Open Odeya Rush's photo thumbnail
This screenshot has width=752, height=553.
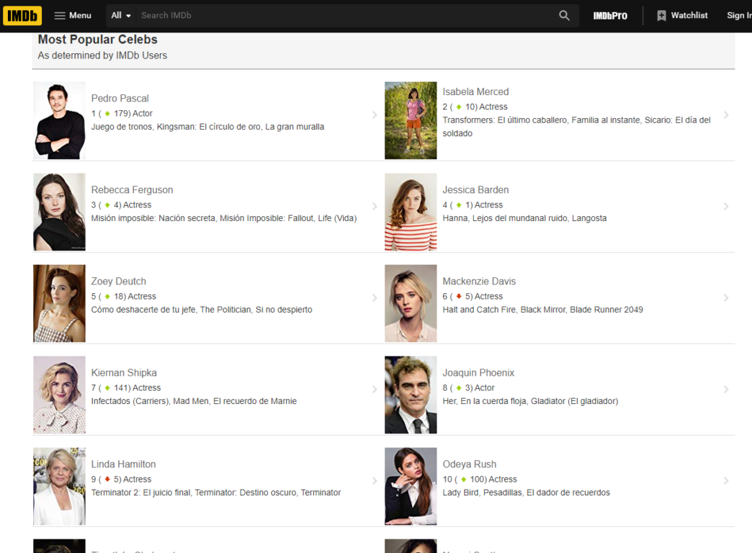click(x=411, y=486)
